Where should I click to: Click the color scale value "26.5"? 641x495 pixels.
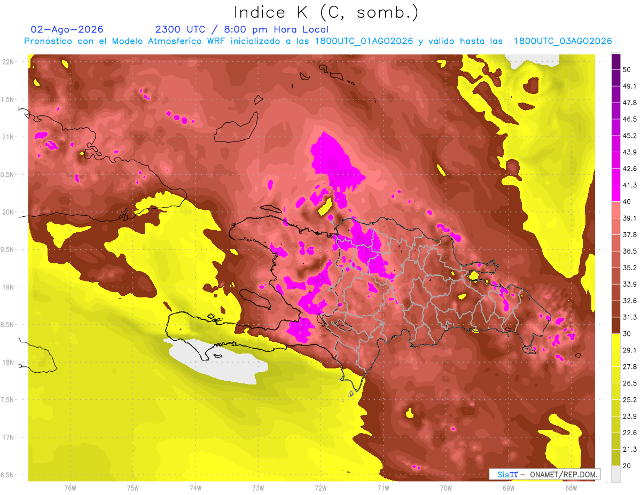pos(629,383)
